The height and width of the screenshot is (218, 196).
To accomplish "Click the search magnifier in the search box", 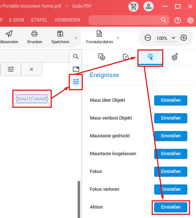I will coord(164,20).
